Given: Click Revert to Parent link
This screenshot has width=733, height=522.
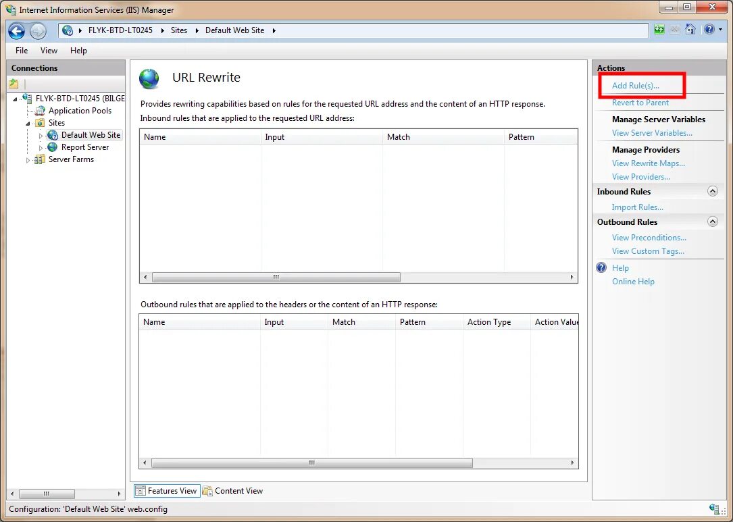Looking at the screenshot, I should coord(640,103).
